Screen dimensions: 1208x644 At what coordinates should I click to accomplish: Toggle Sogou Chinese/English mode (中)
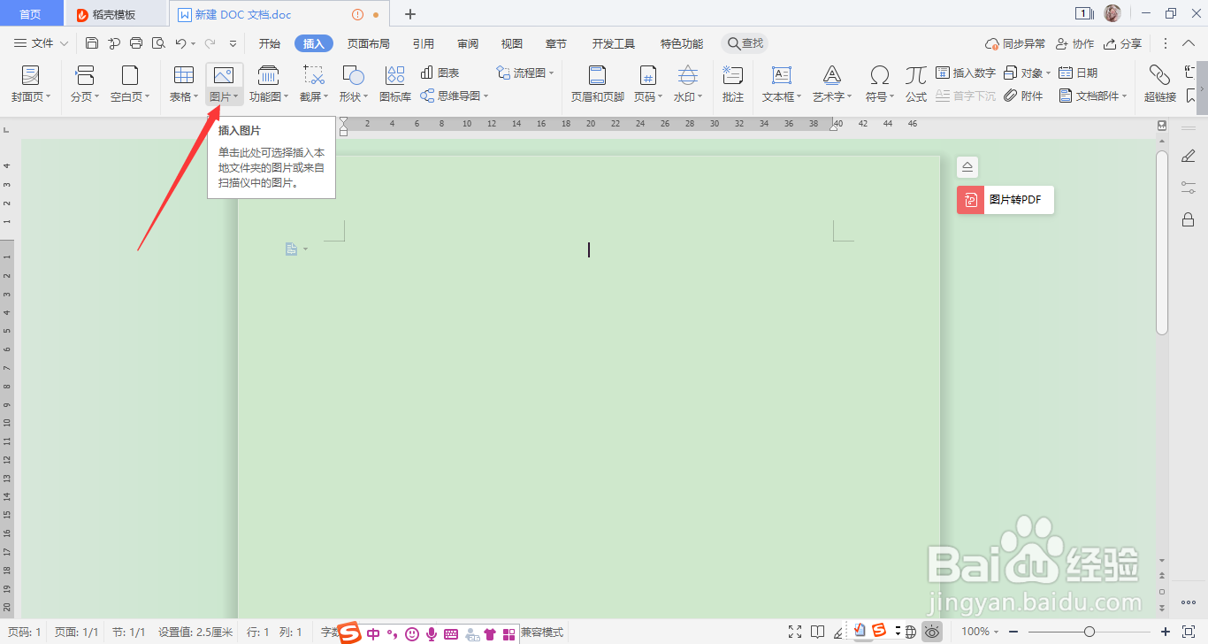tap(373, 633)
